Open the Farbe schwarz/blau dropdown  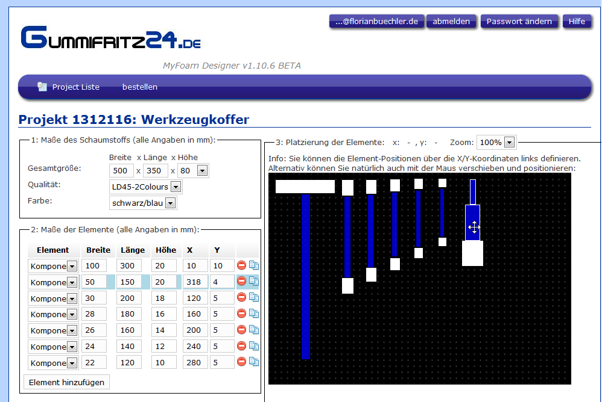(x=170, y=203)
